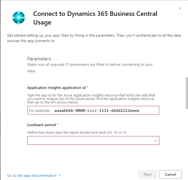Click the Lookback period field label
Image resolution: width=188 pixels, height=180 pixels.
pyautogui.click(x=41, y=125)
